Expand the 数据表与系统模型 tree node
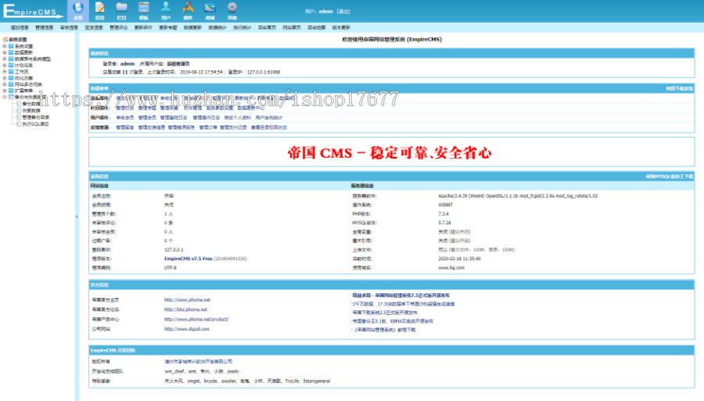The image size is (704, 401). [5, 59]
